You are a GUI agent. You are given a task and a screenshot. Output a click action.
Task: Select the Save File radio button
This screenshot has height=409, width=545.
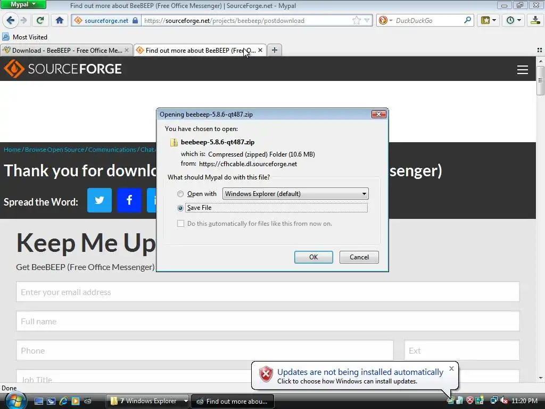(180, 208)
